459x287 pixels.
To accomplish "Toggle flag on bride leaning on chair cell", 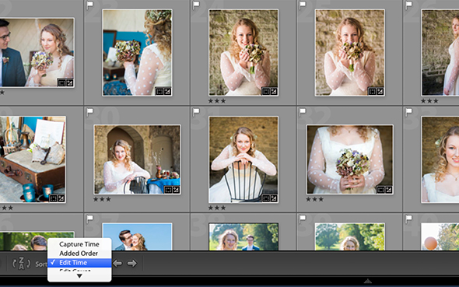I will pyautogui.click(x=196, y=111).
